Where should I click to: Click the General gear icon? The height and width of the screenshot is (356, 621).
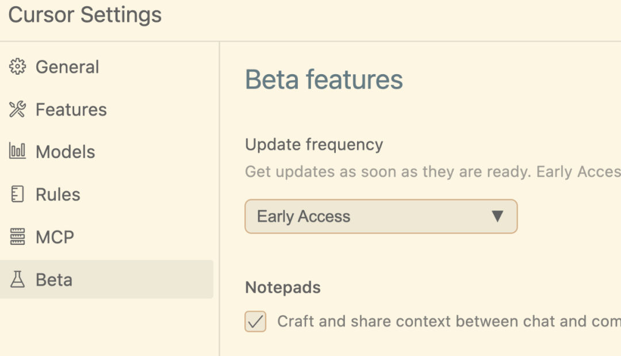pos(17,67)
